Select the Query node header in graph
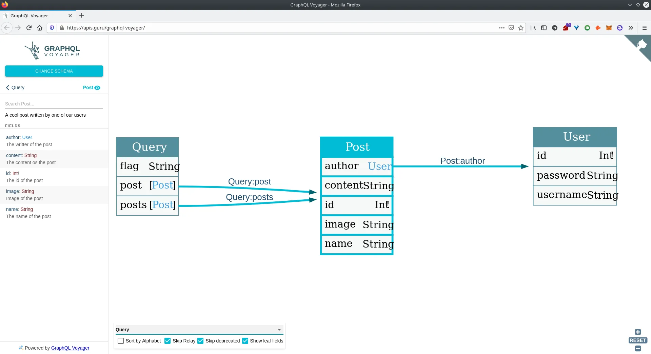 pos(147,147)
